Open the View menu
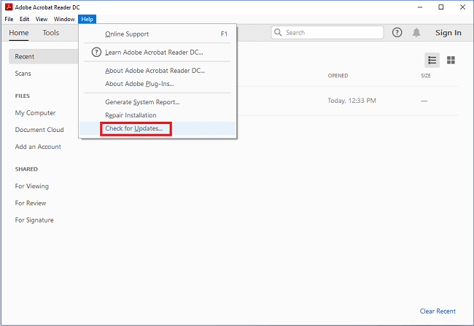 coord(42,19)
